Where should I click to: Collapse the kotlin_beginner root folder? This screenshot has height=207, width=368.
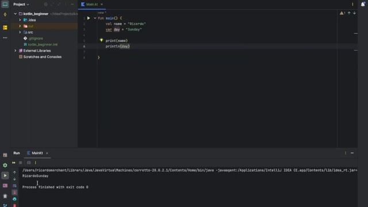16,14
